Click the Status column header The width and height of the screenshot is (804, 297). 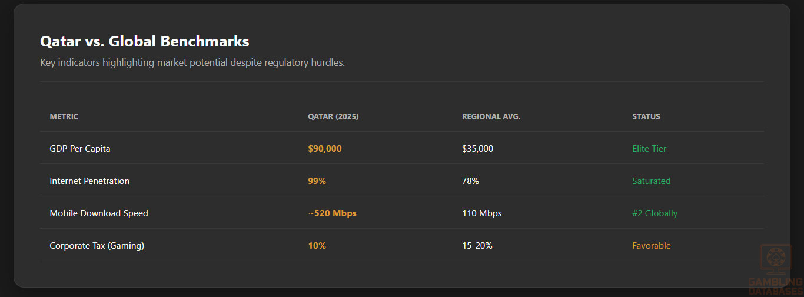click(x=646, y=116)
